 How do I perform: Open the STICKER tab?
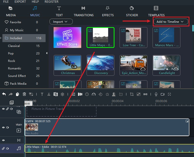(x=132, y=12)
